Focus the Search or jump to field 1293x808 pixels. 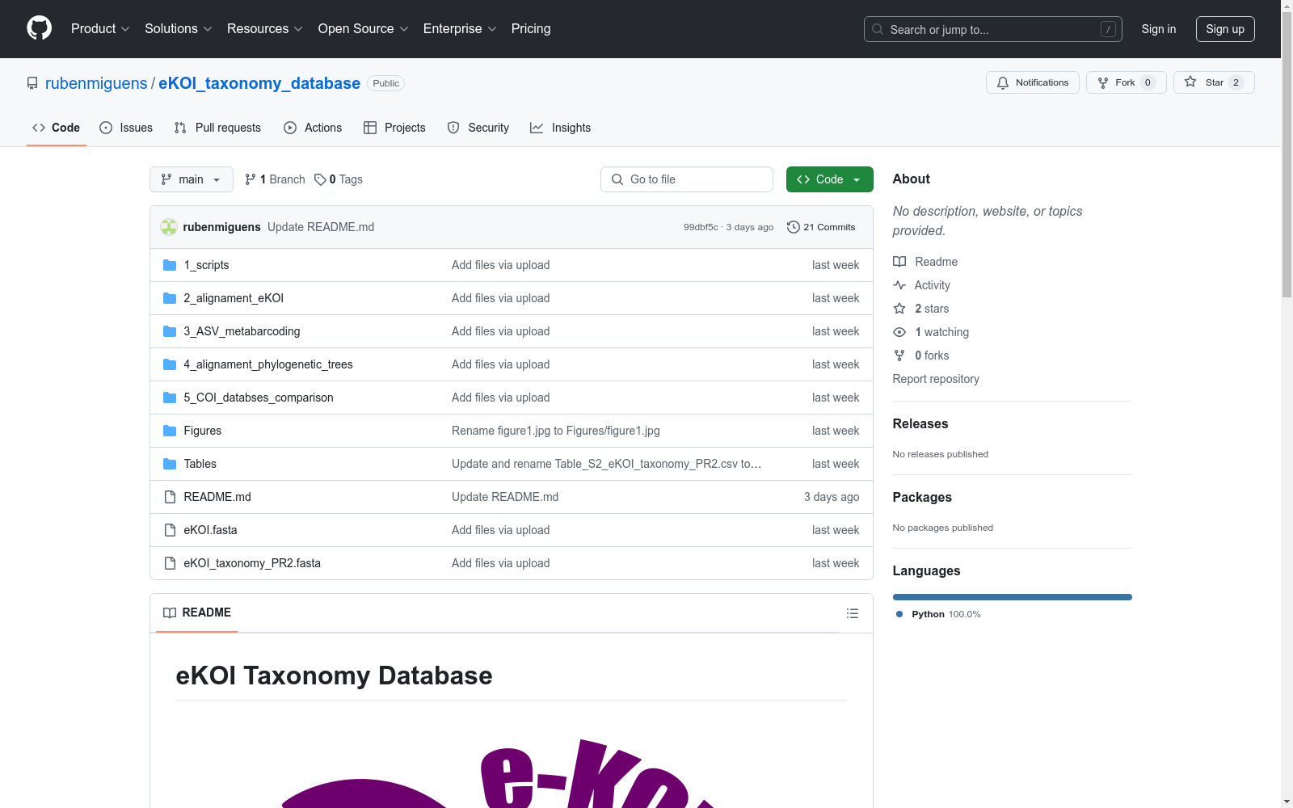coord(993,29)
